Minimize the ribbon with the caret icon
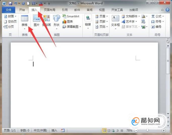The height and width of the screenshot is (135, 172). point(162,10)
